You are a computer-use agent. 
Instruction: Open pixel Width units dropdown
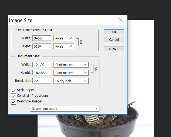pos(64,38)
